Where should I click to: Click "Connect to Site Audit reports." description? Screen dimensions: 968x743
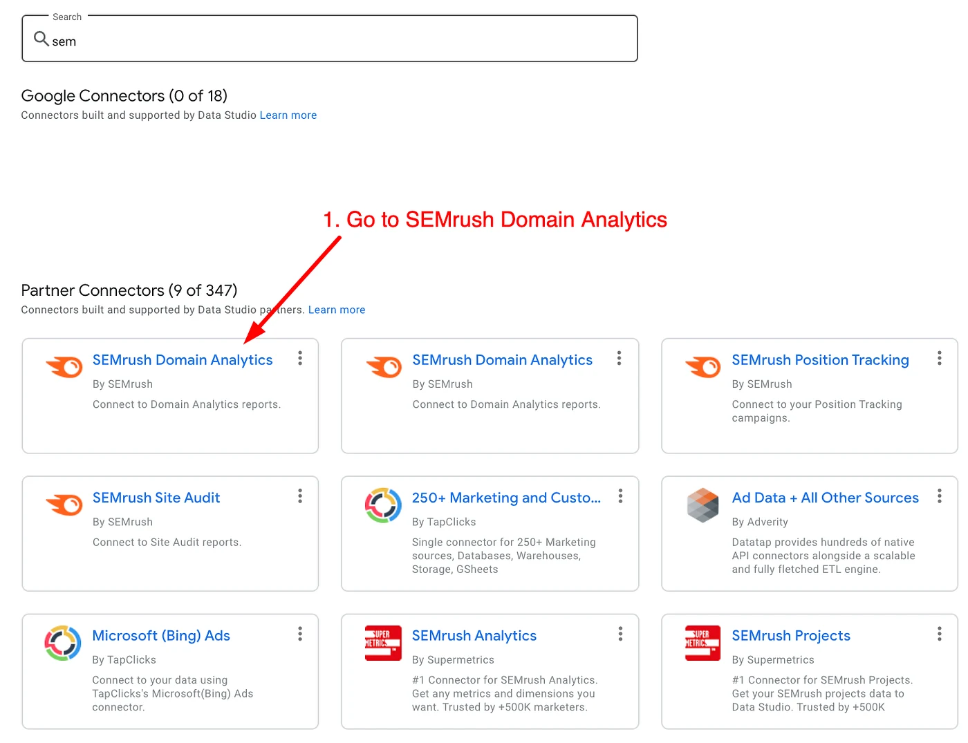click(167, 543)
